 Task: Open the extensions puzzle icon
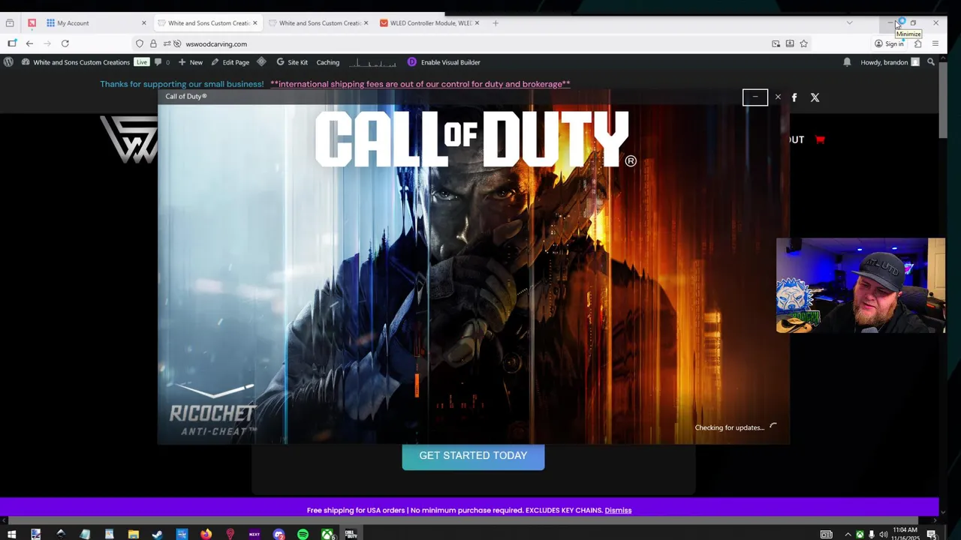pos(917,43)
